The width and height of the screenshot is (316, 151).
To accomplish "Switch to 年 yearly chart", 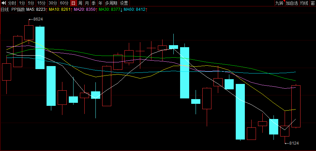I will coord(100,3).
